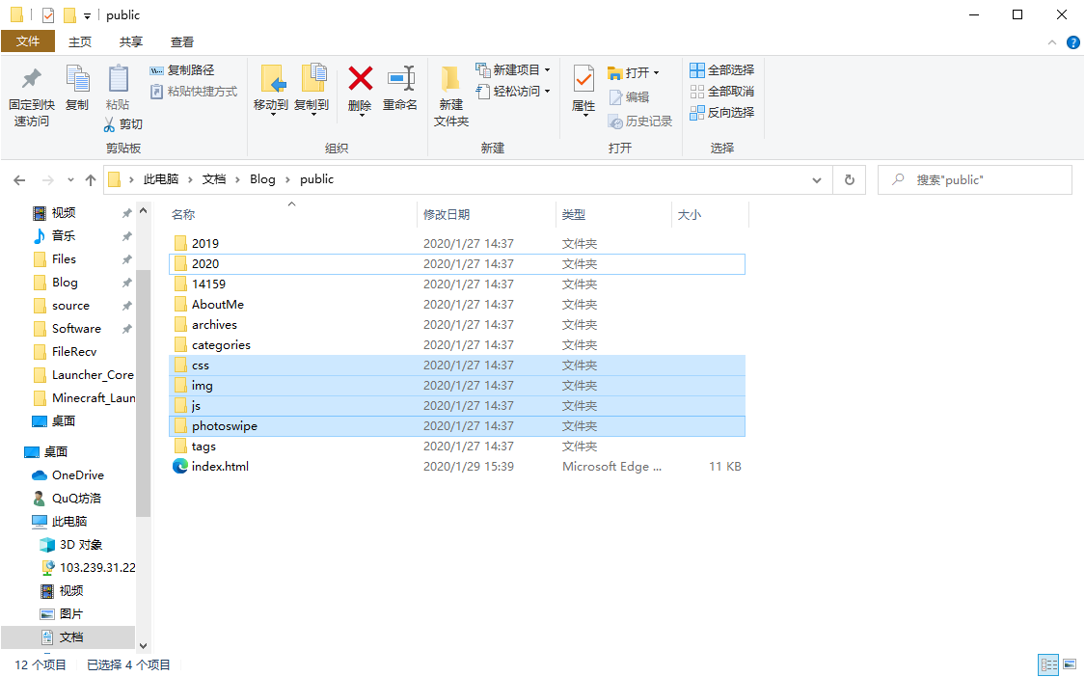Click the navigation pane vertical scrollbar

pyautogui.click(x=143, y=386)
